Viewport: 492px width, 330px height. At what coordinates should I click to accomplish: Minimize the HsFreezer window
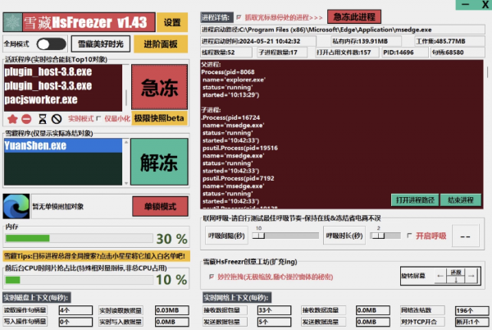coord(465,4)
